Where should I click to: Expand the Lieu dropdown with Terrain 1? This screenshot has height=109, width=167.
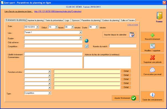coord(80,32)
